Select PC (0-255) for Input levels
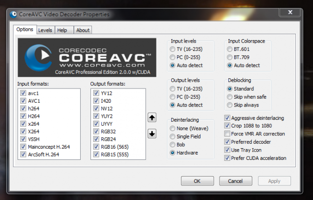Image resolution: width=313 pixels, height=200 pixels. 173,57
